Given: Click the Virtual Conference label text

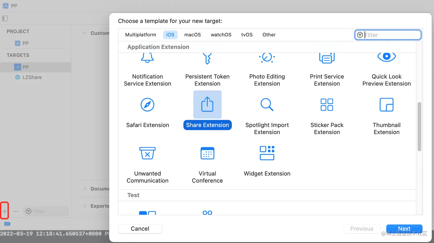Looking at the screenshot, I should point(207,177).
